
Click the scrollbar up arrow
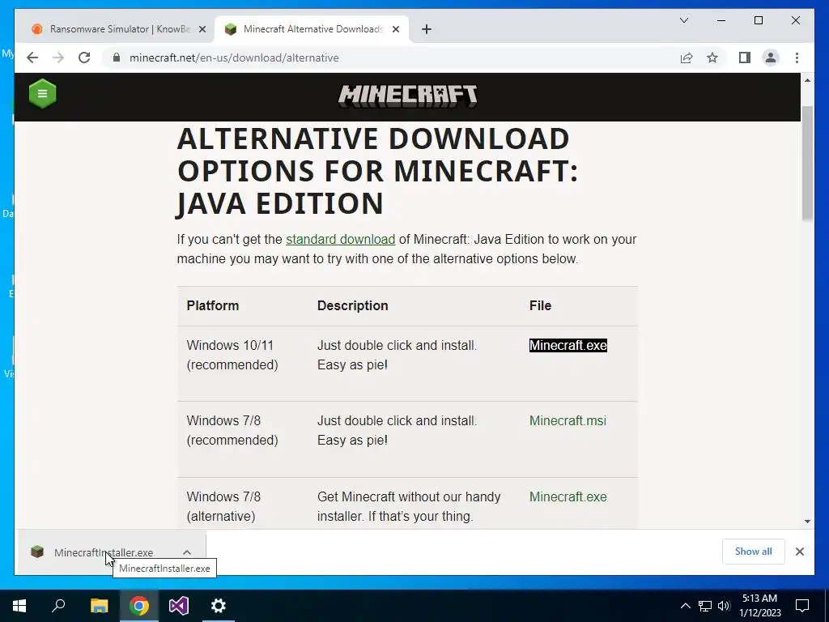[807, 80]
